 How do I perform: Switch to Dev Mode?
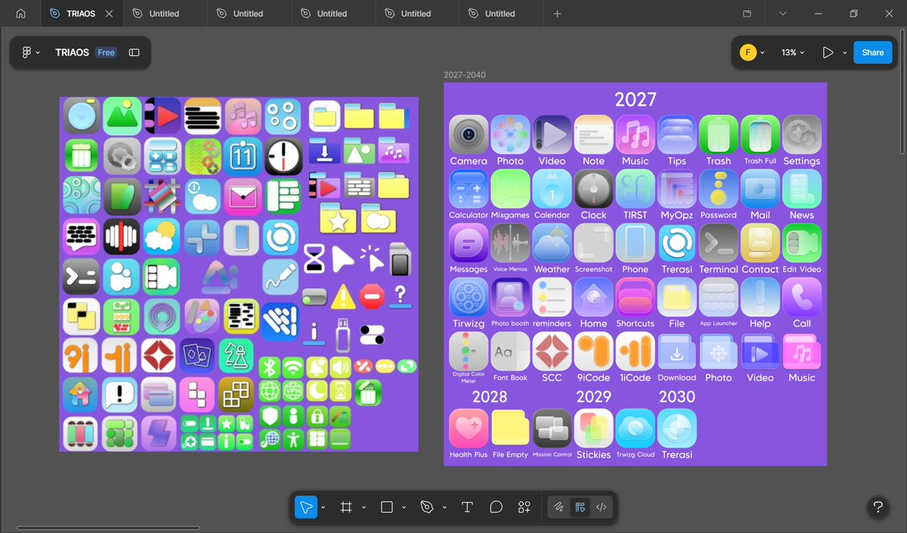click(601, 507)
